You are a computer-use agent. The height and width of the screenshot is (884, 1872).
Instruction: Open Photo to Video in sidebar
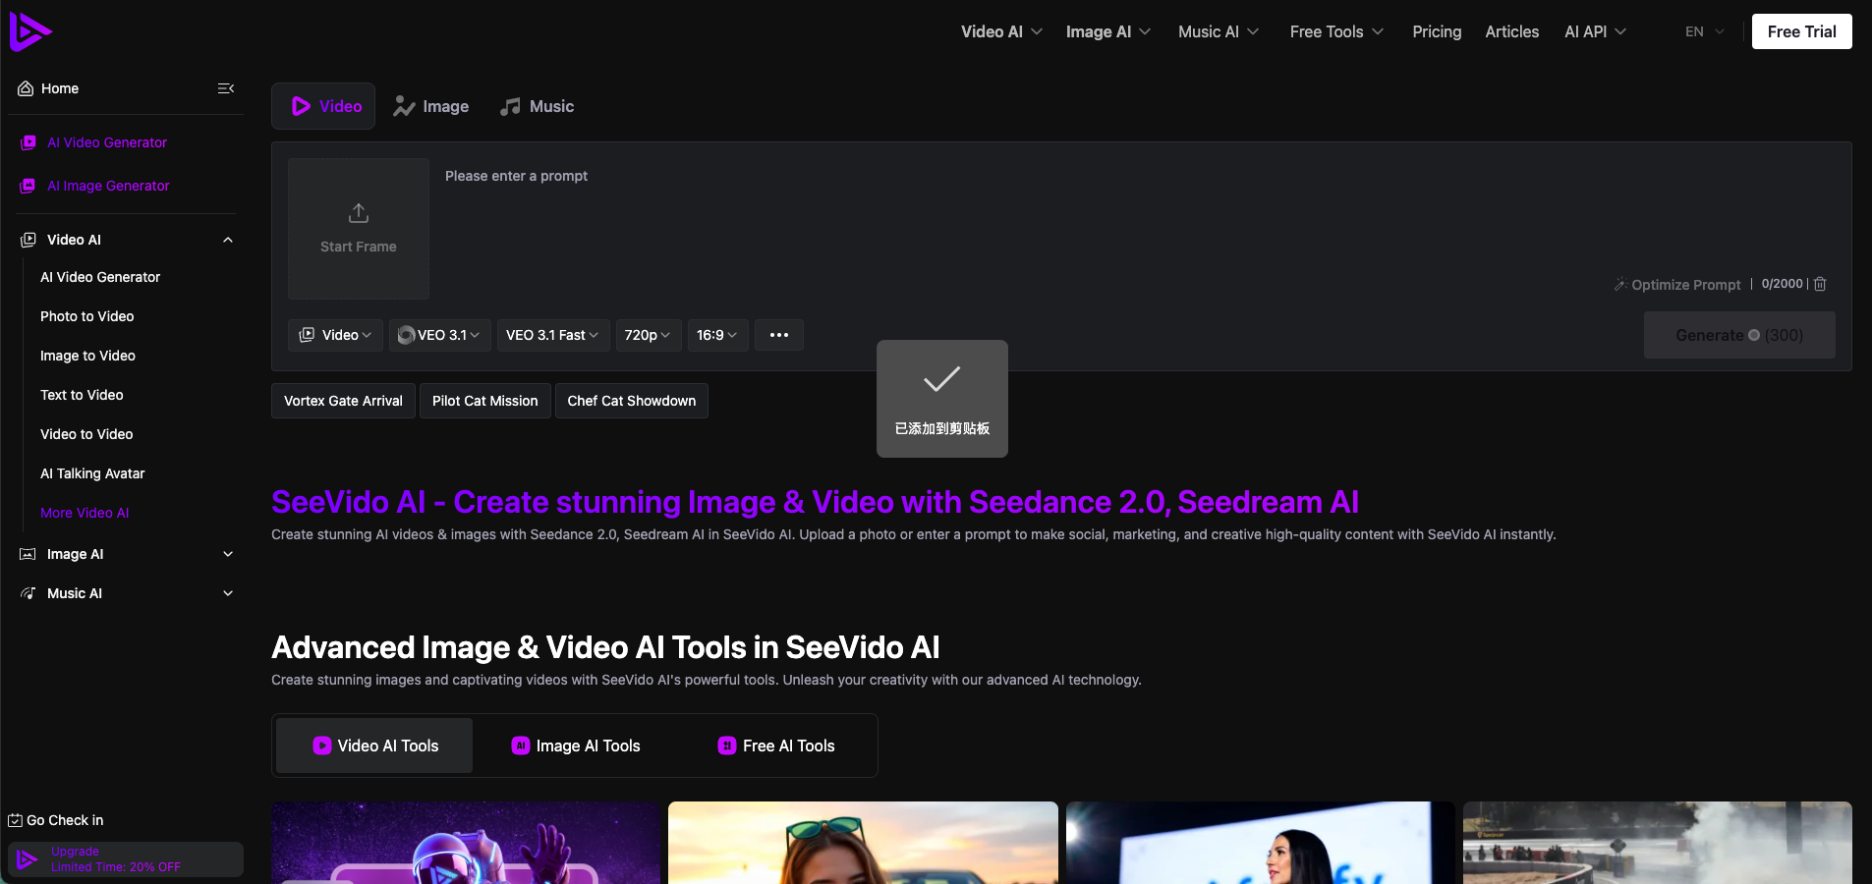[87, 316]
